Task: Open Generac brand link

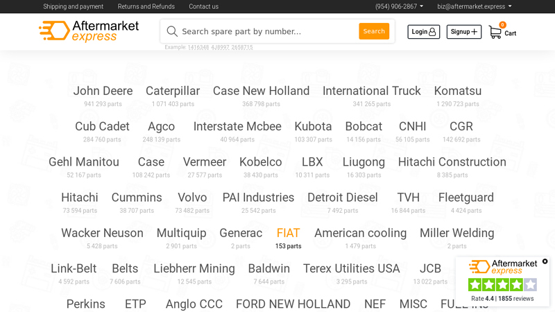Action: tap(241, 233)
